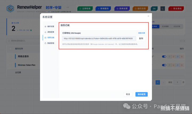Click the Minimax Token Plan service name
The width and height of the screenshot is (192, 114).
click(27, 65)
